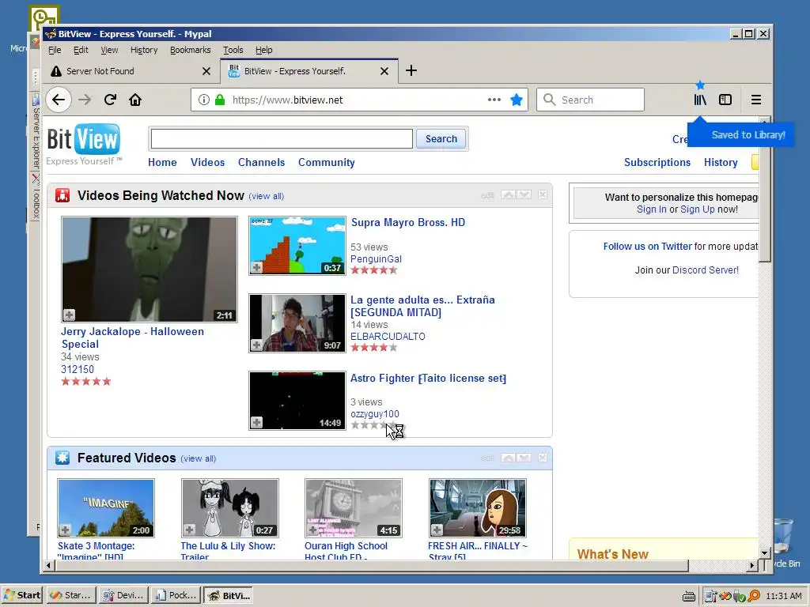The width and height of the screenshot is (810, 607).
Task: Open the Discord Server link
Action: 705,270
